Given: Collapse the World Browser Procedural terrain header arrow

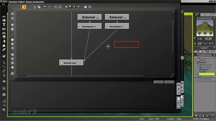Looking at the screenshot, I should (x=214, y=55).
